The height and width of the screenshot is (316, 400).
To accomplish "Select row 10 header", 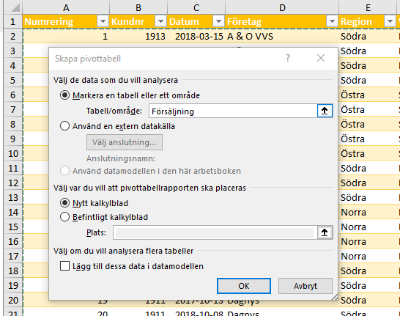I will click(12, 154).
